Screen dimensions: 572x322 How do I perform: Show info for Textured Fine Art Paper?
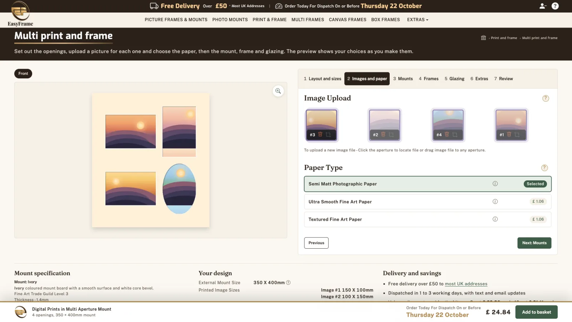click(x=495, y=219)
